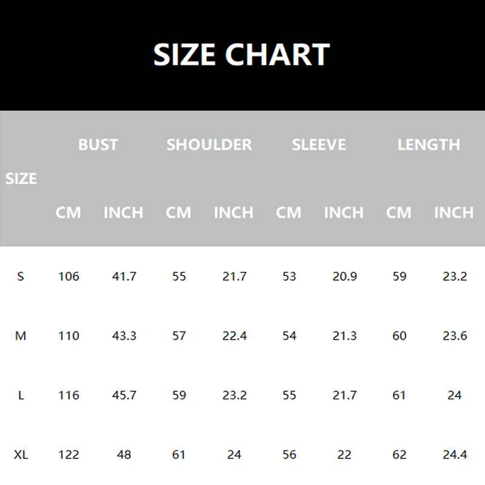Select the M size row label
485x485 pixels.
point(21,336)
